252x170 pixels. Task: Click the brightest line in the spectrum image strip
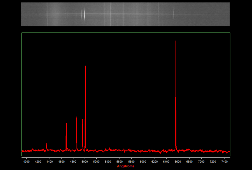click(174, 14)
